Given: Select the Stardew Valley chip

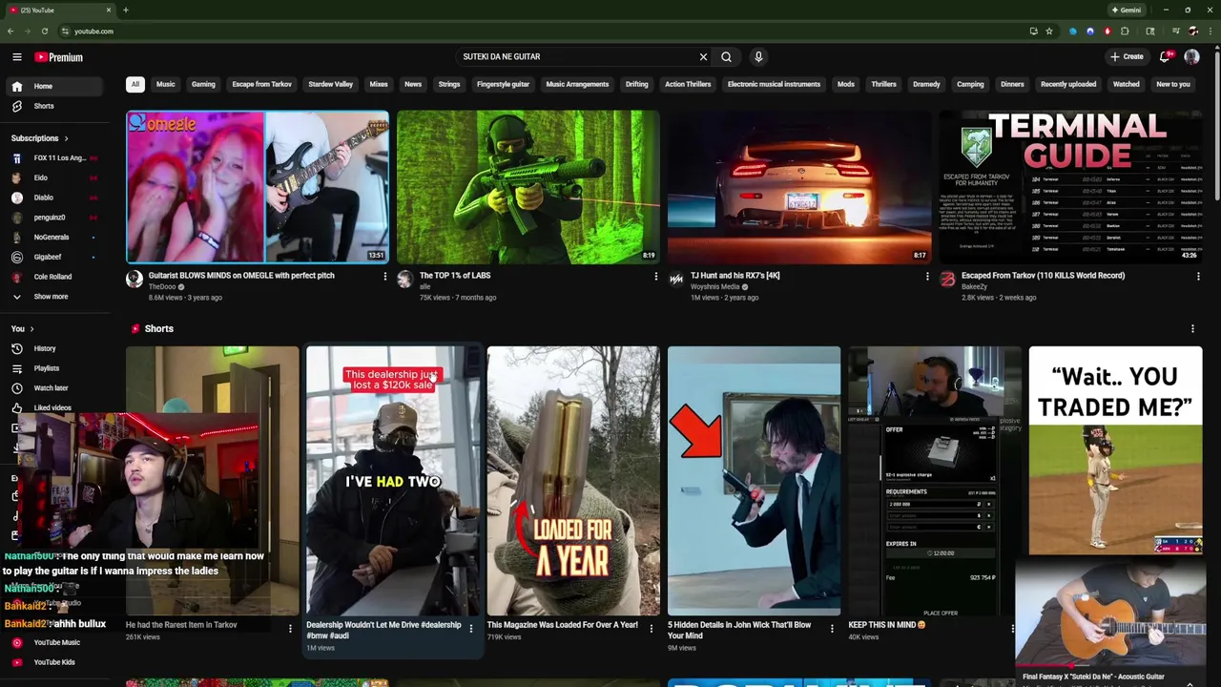Looking at the screenshot, I should tap(331, 84).
